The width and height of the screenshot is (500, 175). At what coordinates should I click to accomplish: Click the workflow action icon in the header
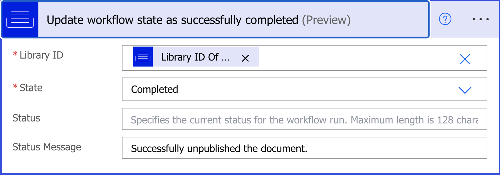[x=20, y=20]
